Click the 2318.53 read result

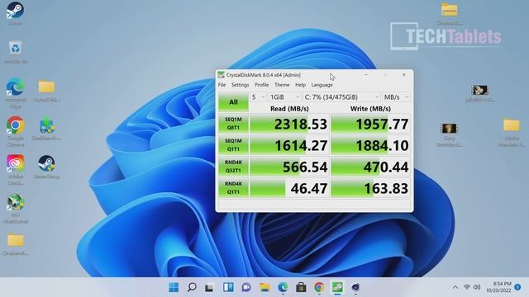pos(289,124)
